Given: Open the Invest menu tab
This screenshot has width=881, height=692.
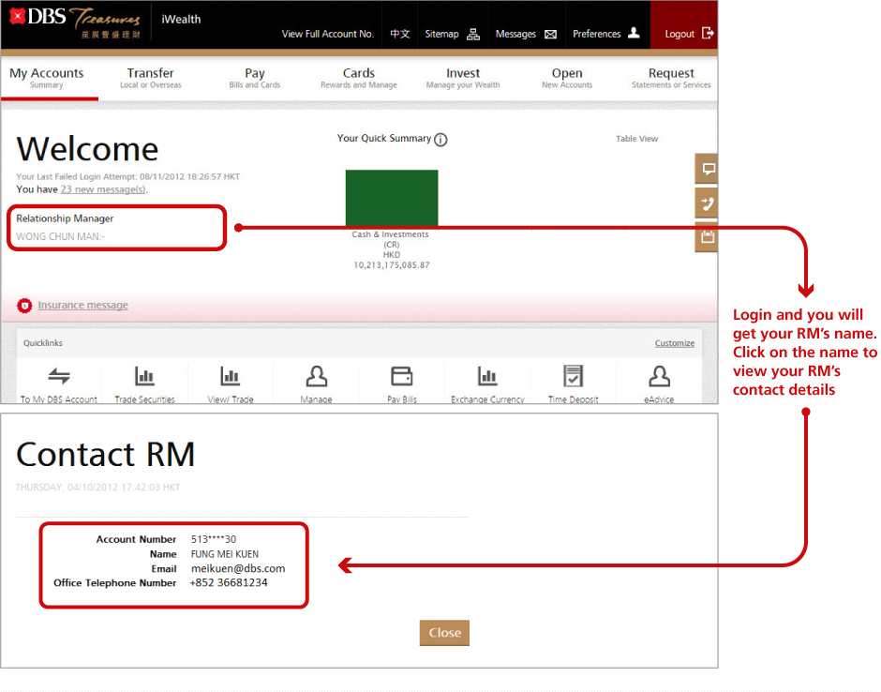Looking at the screenshot, I should click(x=463, y=78).
